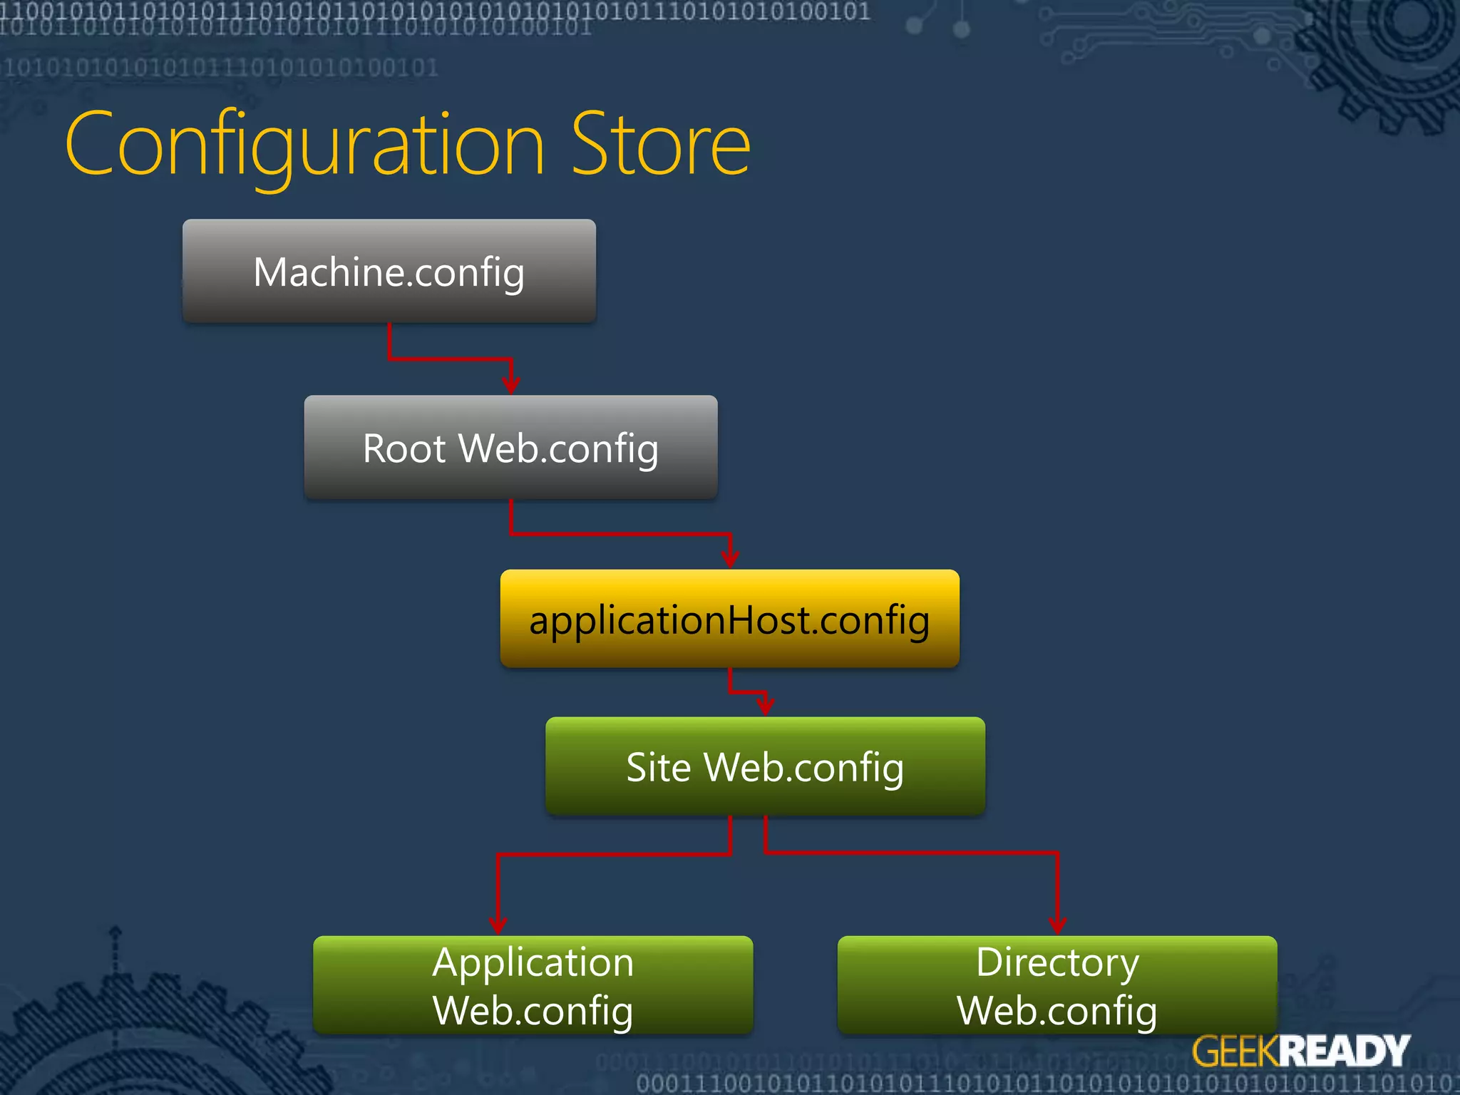Screen dimensions: 1460x1095
Task: Select the Directory Web.config box
Action: pyautogui.click(x=1057, y=985)
